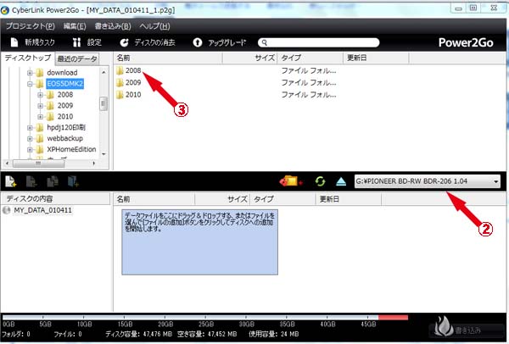This screenshot has height=344, width=509.
Task: Switch to the 最近のデータ tab
Action: pos(77,59)
